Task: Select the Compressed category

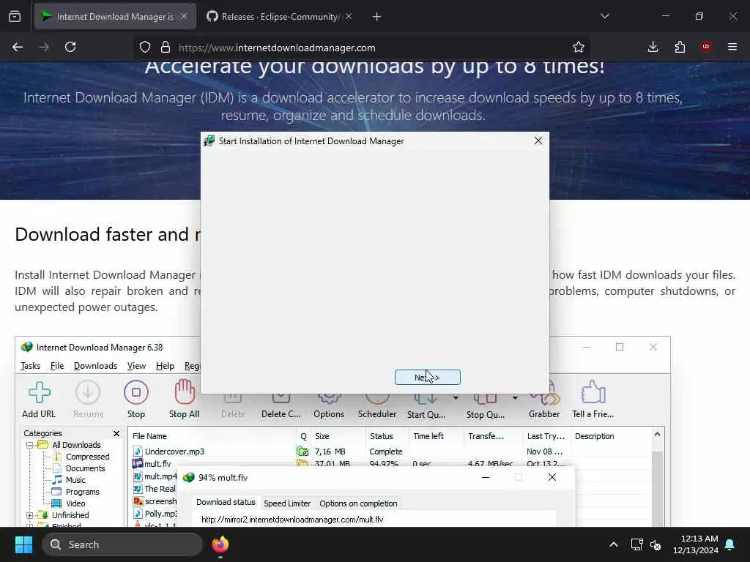Action: [x=88, y=457]
